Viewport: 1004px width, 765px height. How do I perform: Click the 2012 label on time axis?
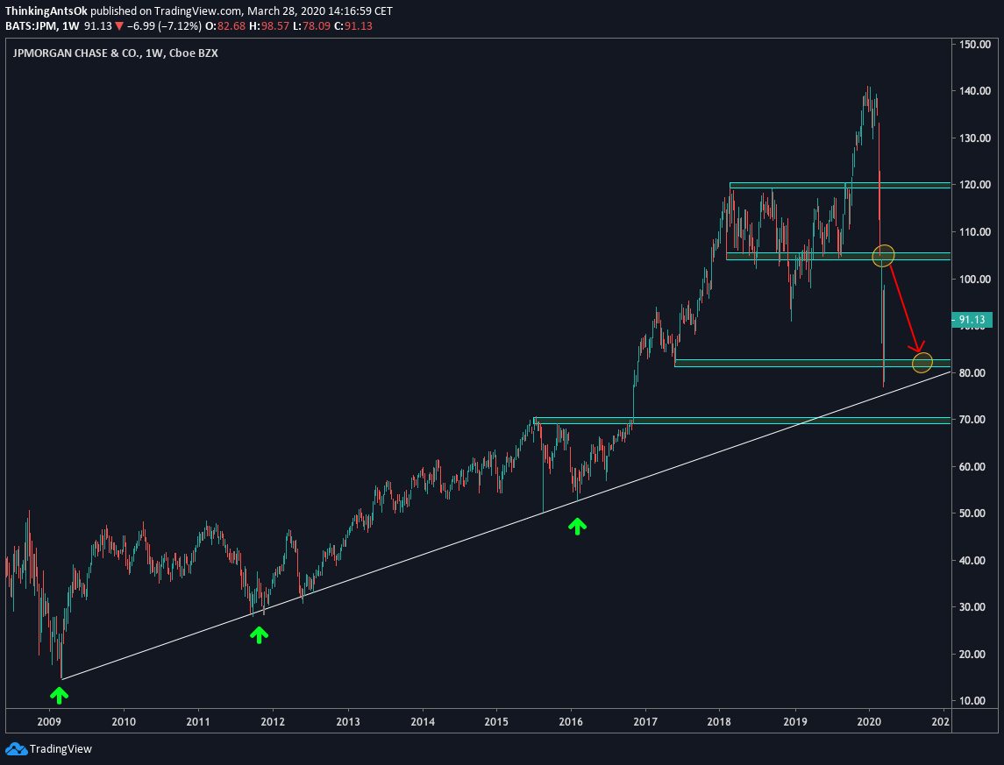pyautogui.click(x=273, y=722)
